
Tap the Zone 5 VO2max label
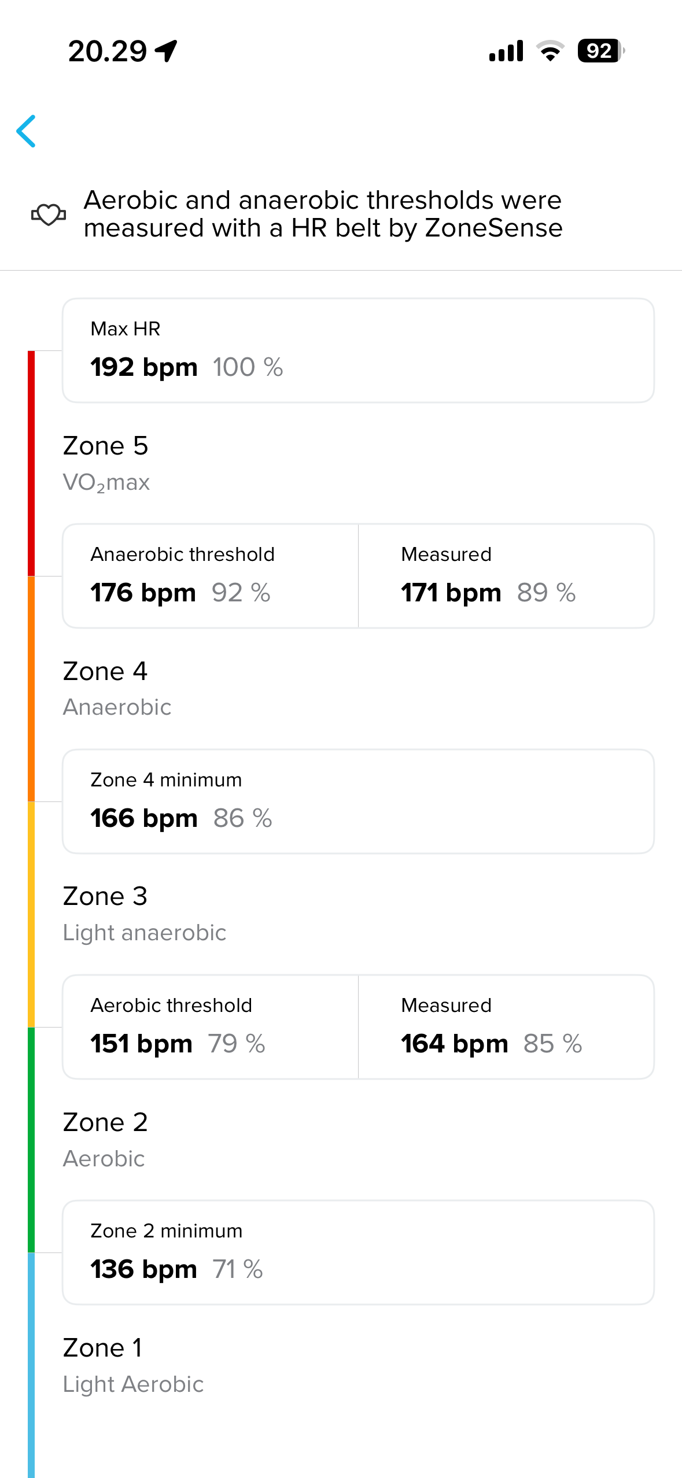106,463
